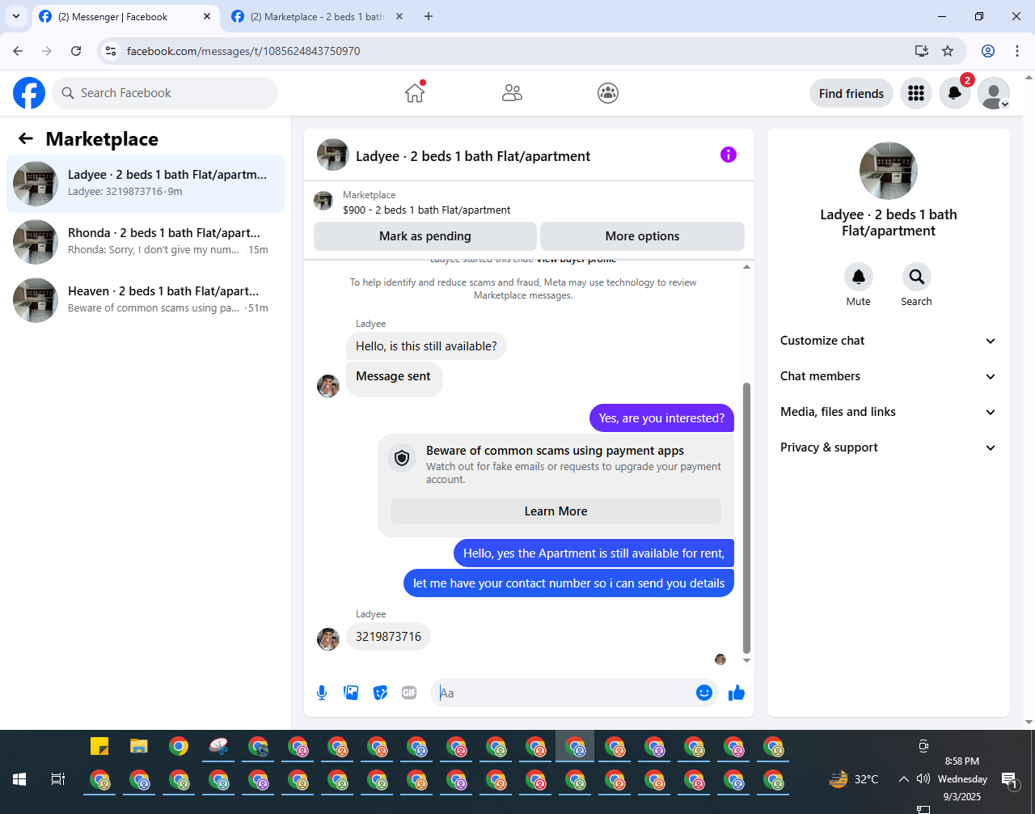
Task: Open the Groups icon in top navigation
Action: [608, 93]
